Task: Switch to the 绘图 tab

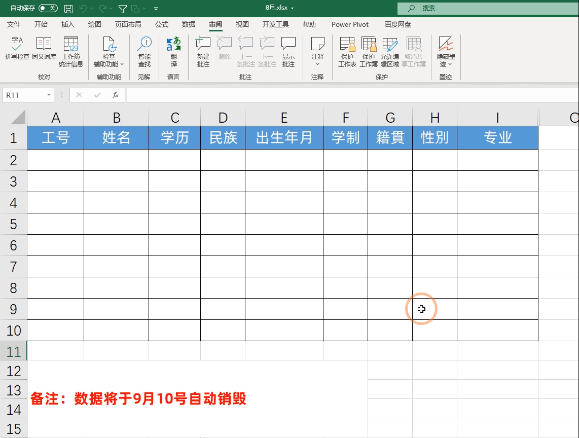Action: coord(94,24)
